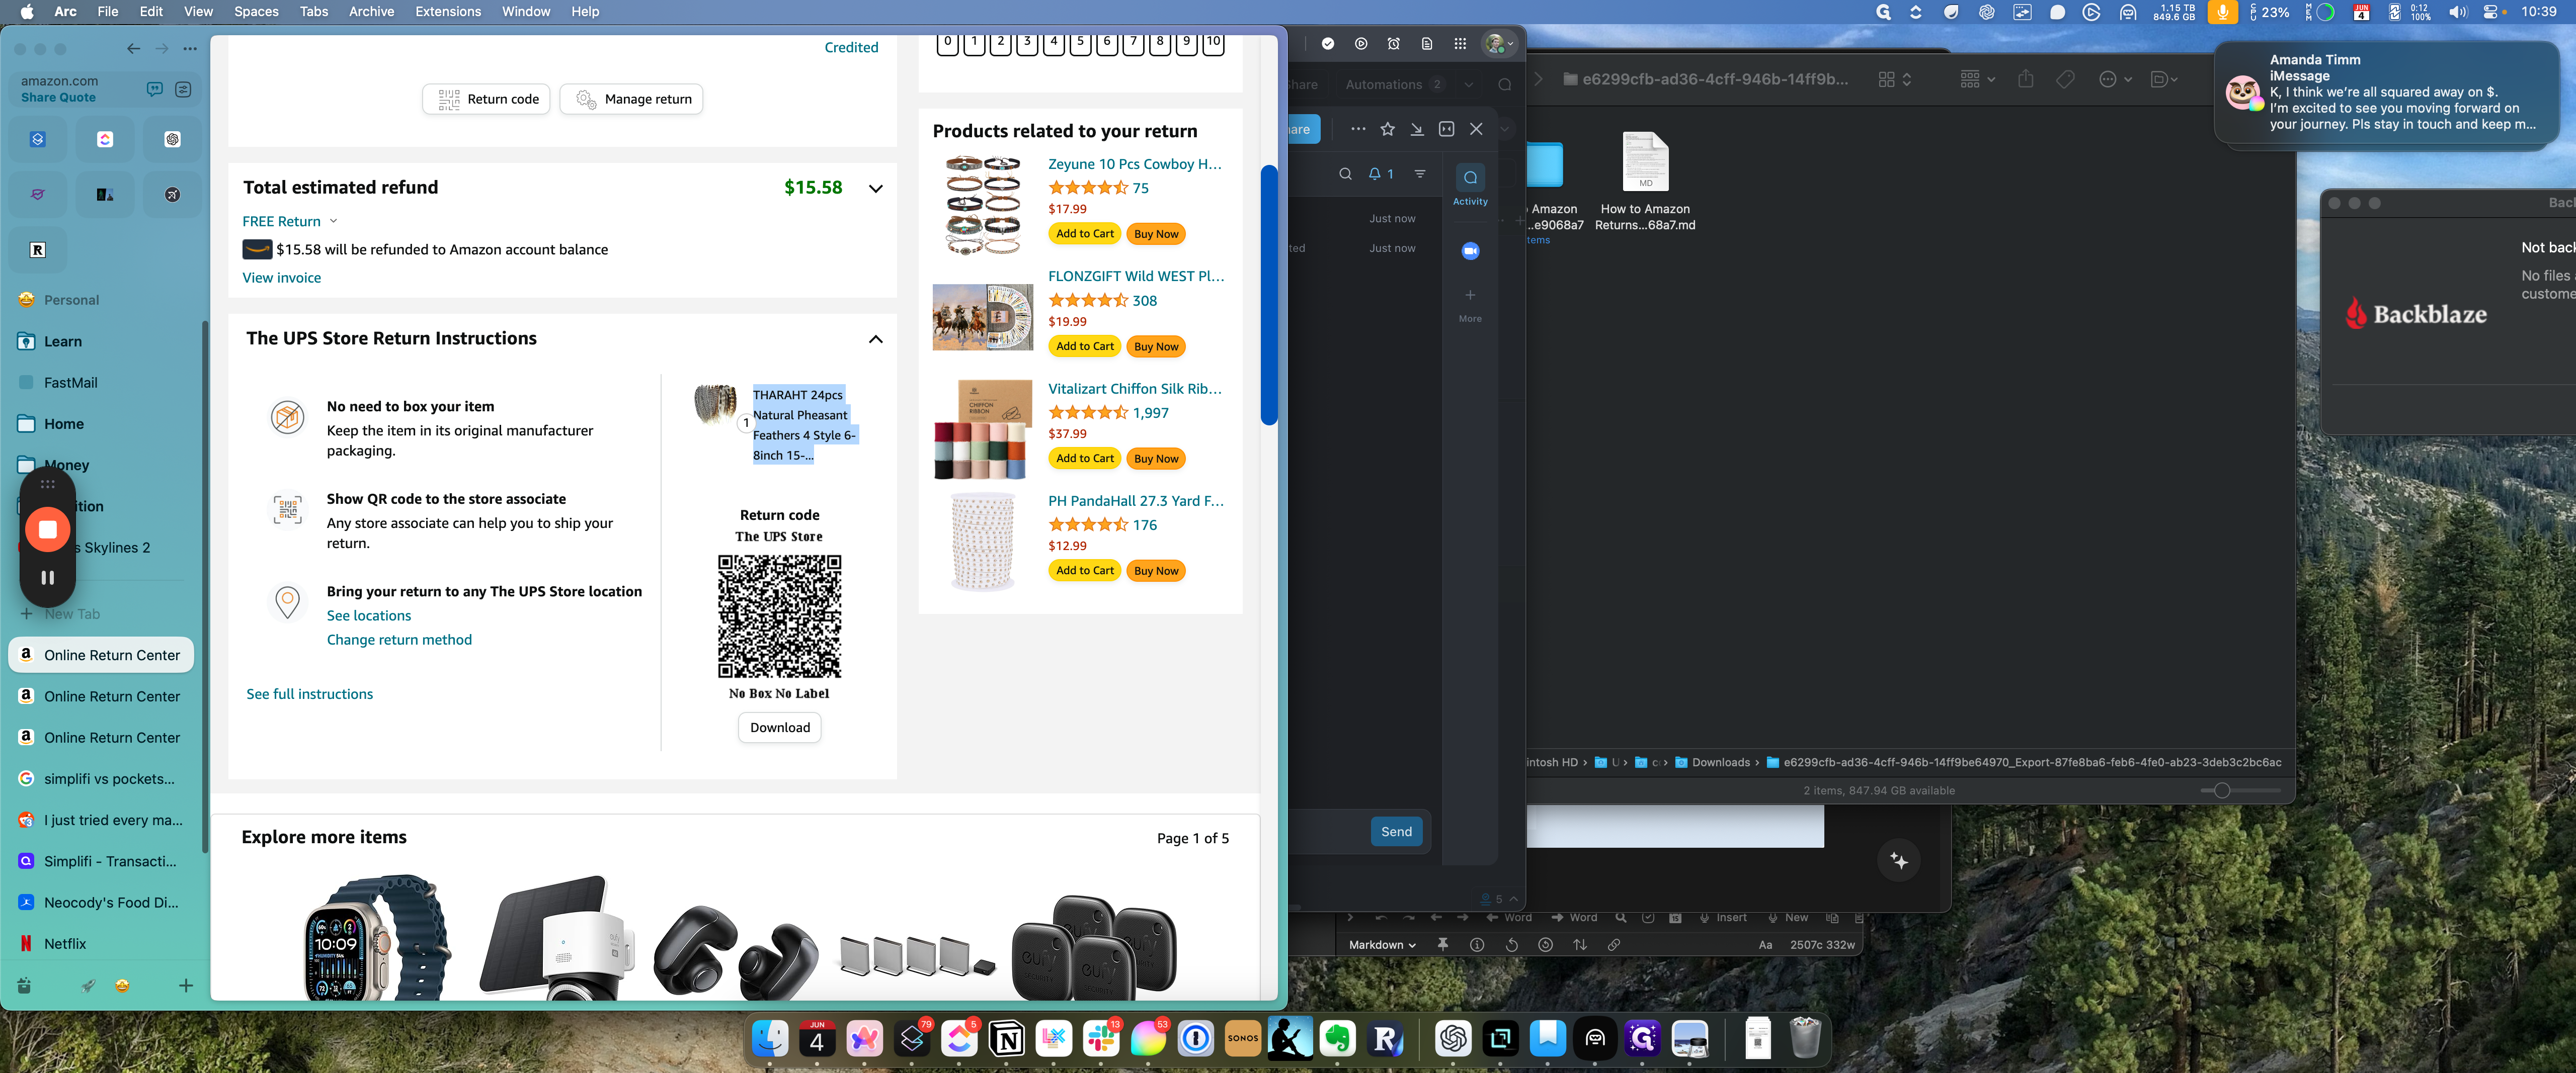Click the Arc back navigation arrow
Image resolution: width=2576 pixels, height=1073 pixels.
pyautogui.click(x=133, y=48)
